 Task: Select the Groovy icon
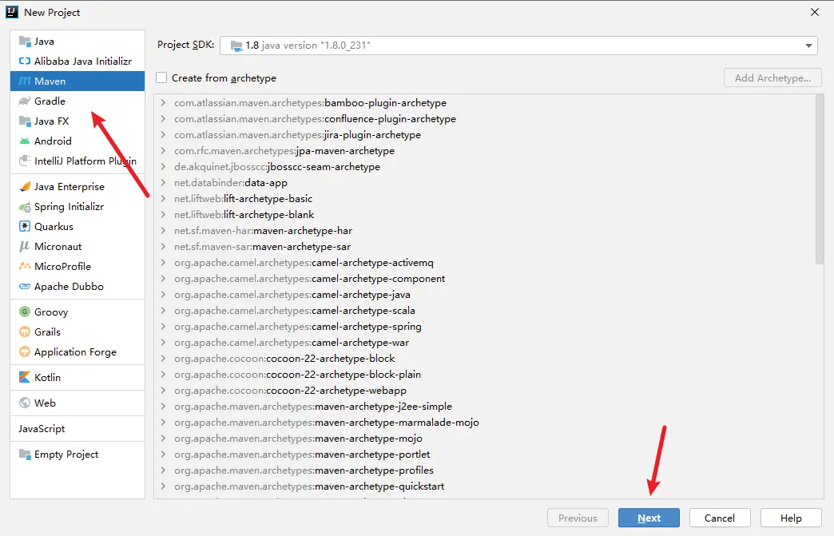(25, 312)
